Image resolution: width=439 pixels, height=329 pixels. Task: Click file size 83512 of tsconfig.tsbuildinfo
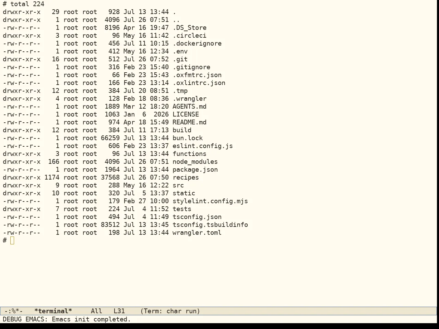coord(110,225)
